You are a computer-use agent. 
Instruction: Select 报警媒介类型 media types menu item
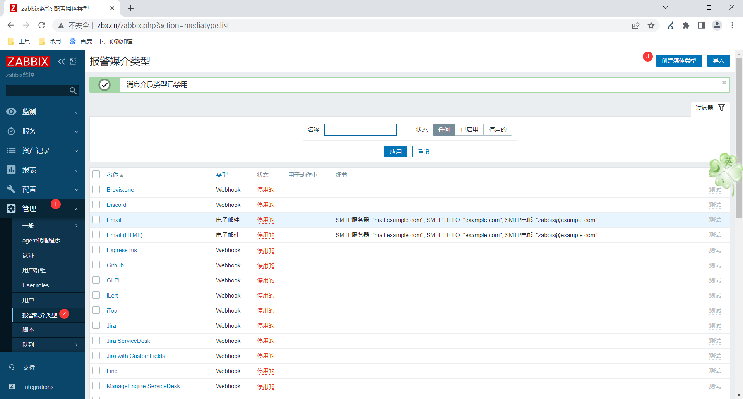click(x=48, y=315)
